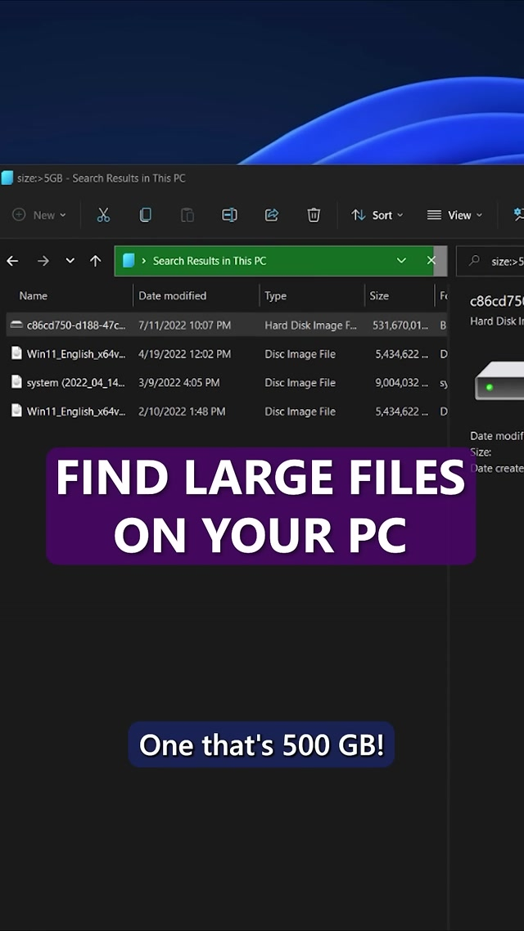This screenshot has height=931, width=524.
Task: Click the Copy icon in toolbar
Action: tap(145, 215)
